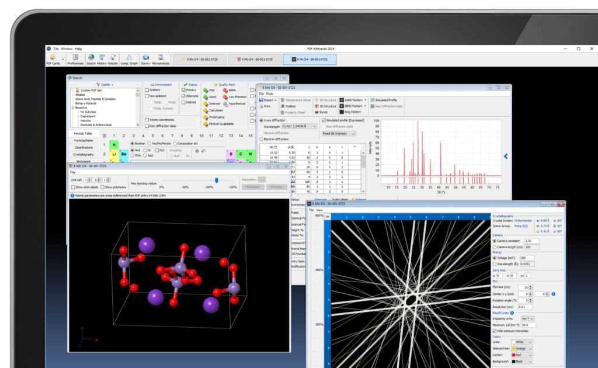598x368 pixels.
Task: Open the Comp. Graph tool
Action: click(x=128, y=58)
